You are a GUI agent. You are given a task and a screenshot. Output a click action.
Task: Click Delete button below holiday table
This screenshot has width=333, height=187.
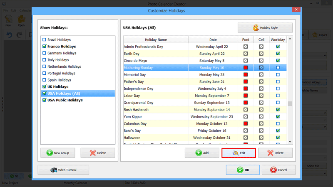point(275,153)
